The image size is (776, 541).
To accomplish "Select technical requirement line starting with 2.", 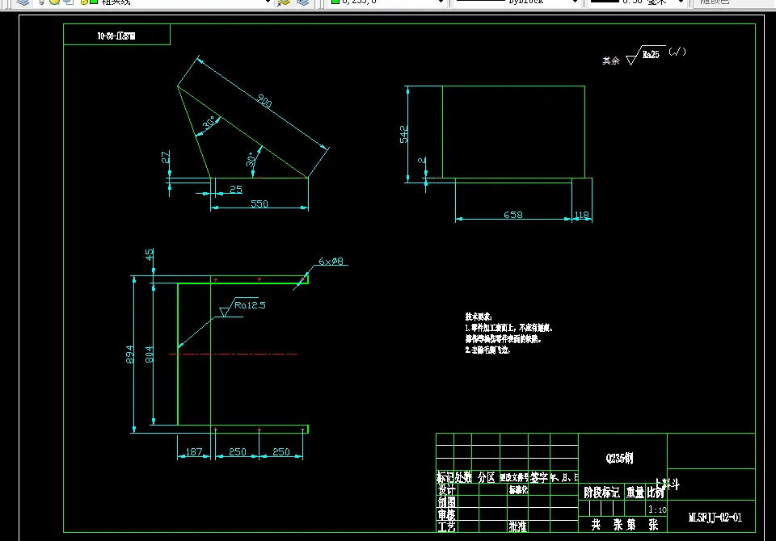I will point(487,350).
